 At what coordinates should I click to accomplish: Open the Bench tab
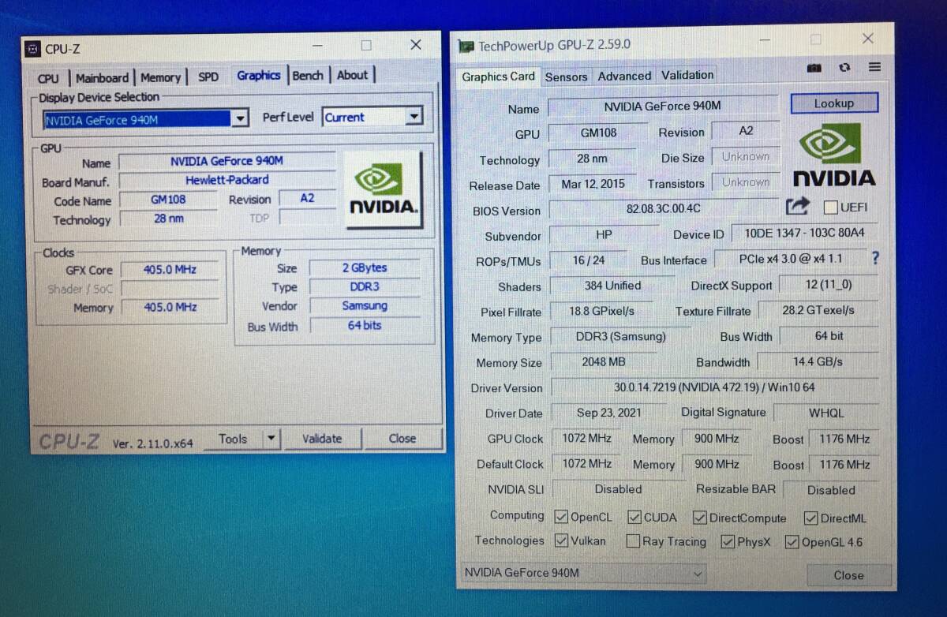[308, 76]
